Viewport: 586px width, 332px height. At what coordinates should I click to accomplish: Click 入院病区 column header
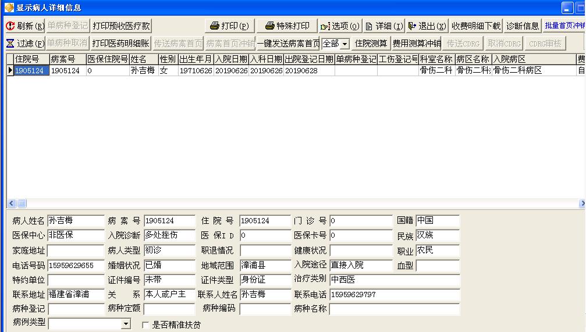[534, 59]
